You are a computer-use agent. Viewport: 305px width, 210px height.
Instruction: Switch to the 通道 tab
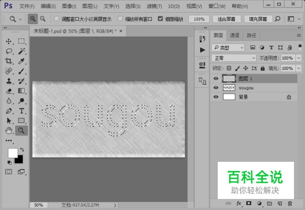(234, 35)
